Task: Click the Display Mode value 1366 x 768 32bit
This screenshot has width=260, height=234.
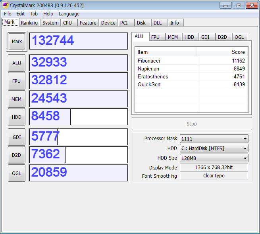Action: 214,167
